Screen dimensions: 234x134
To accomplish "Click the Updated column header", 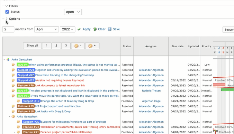I will point(193,46).
